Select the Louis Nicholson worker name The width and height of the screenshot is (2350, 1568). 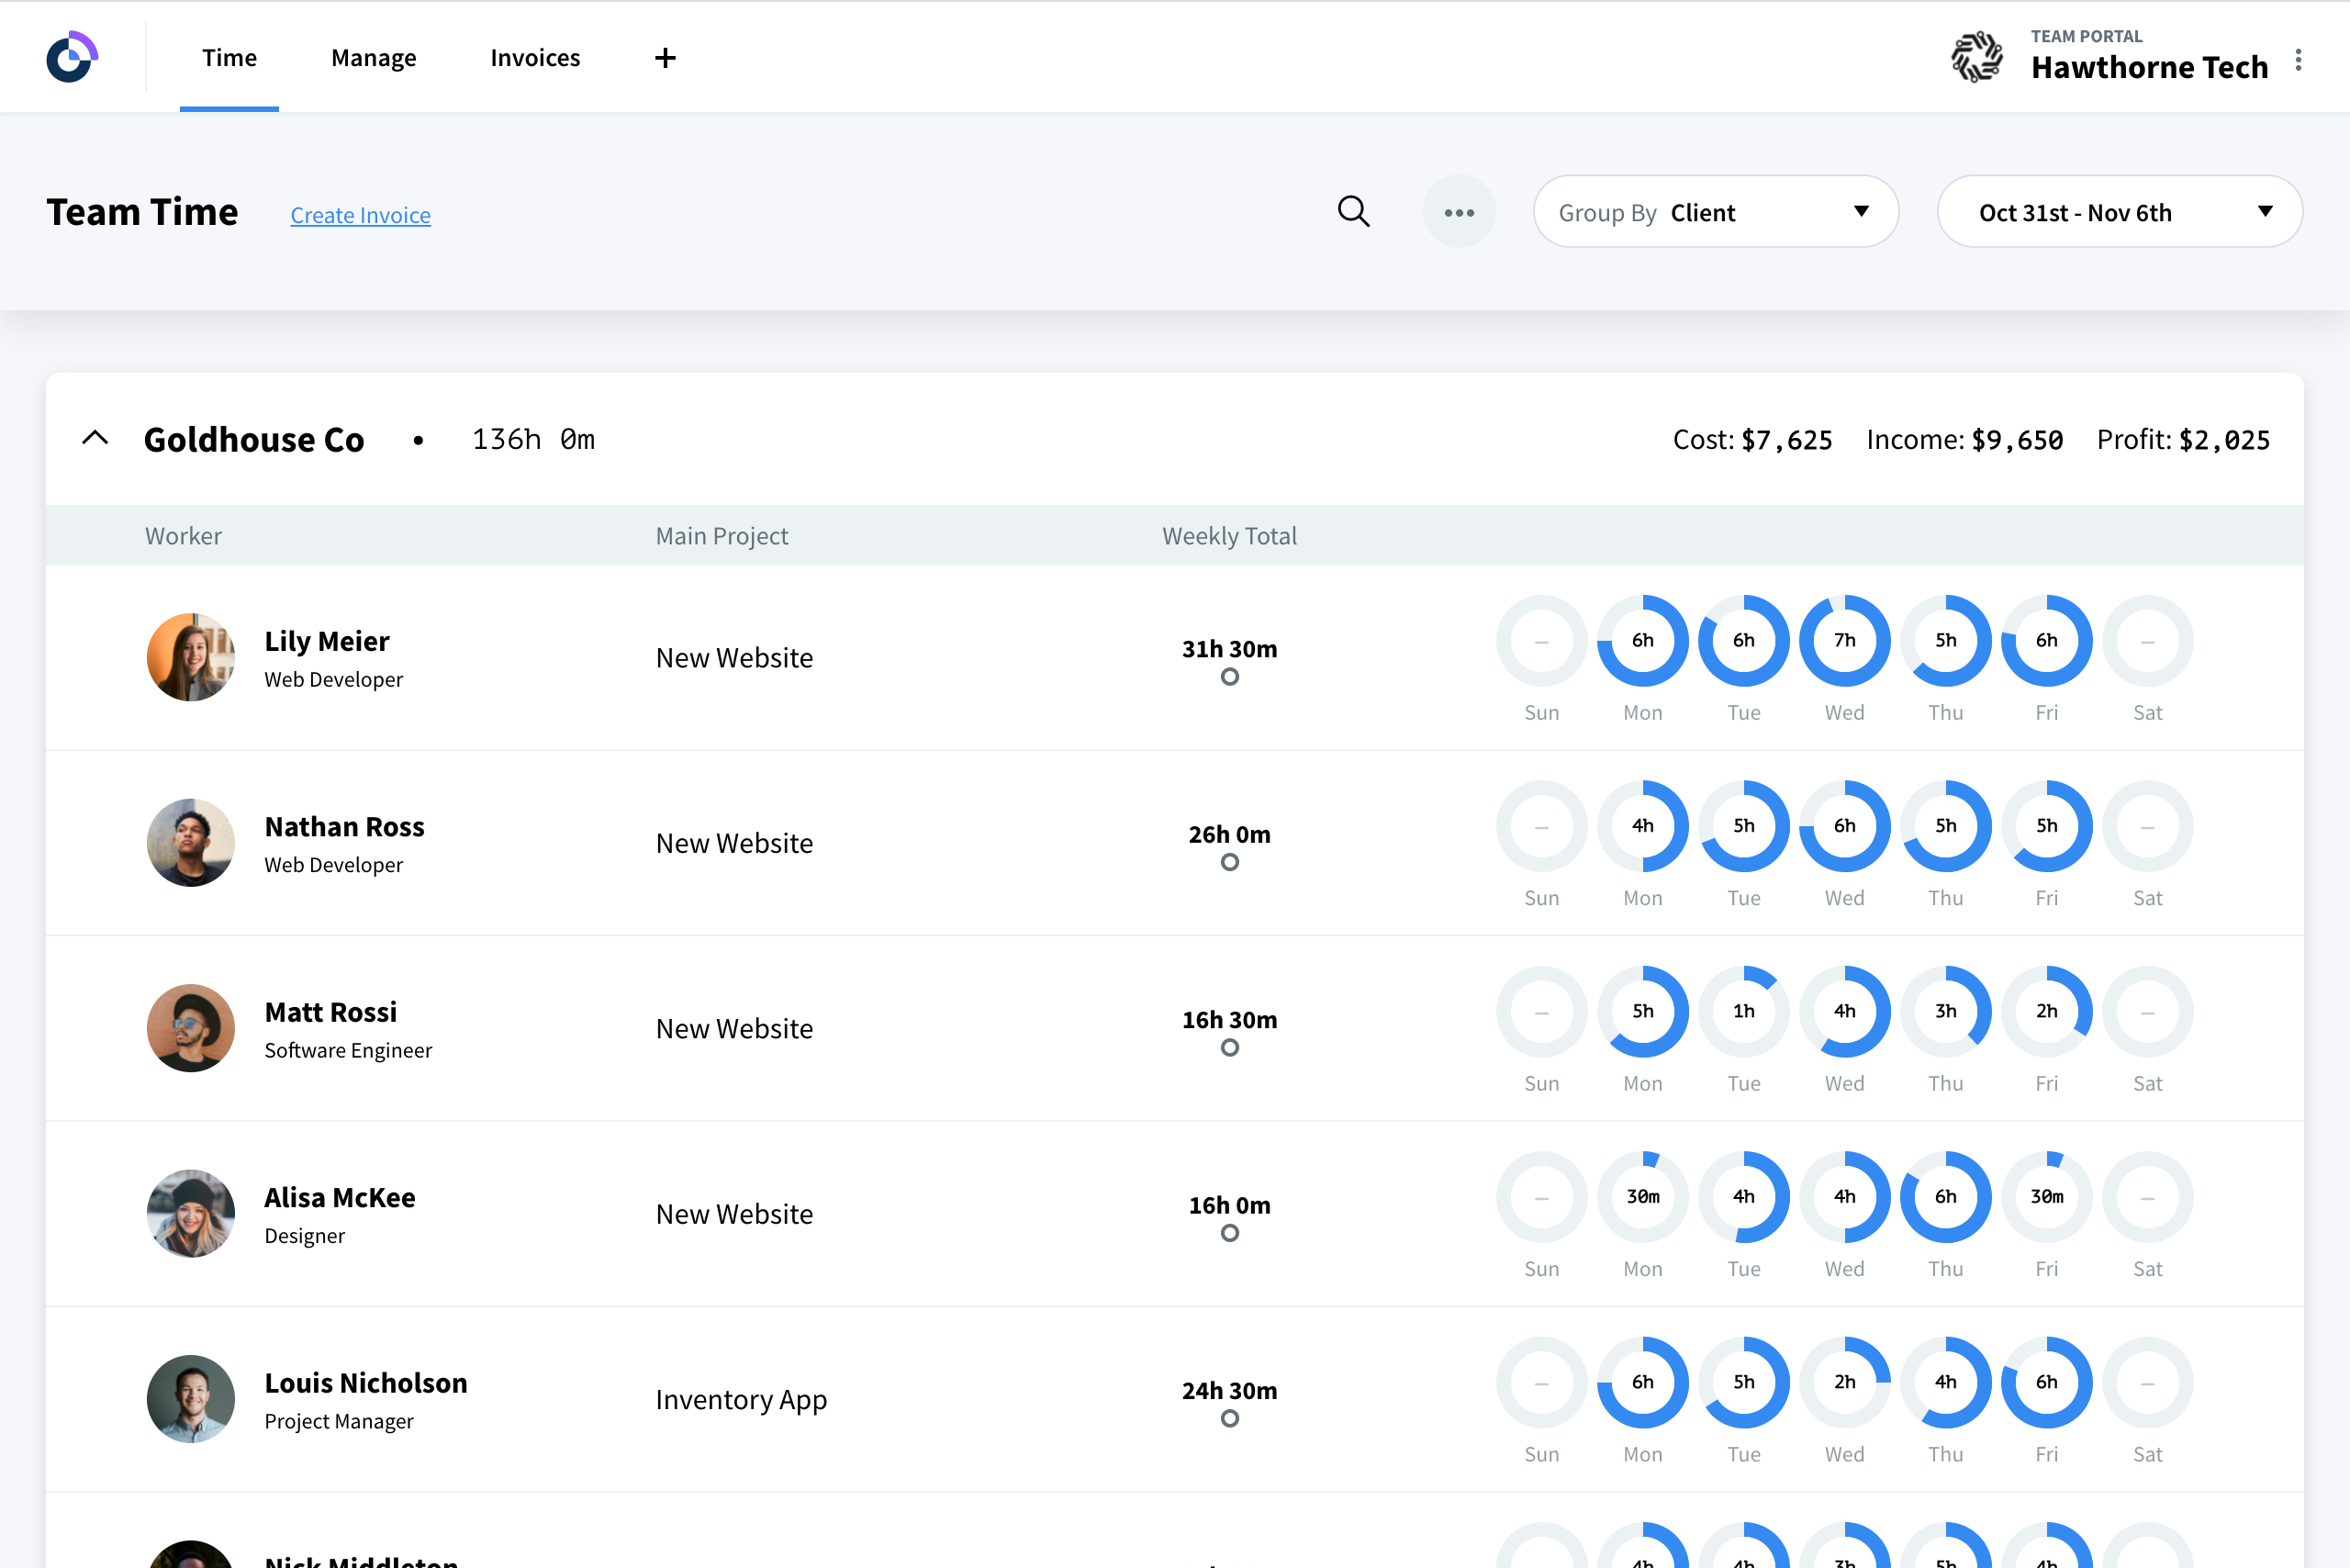click(366, 1383)
